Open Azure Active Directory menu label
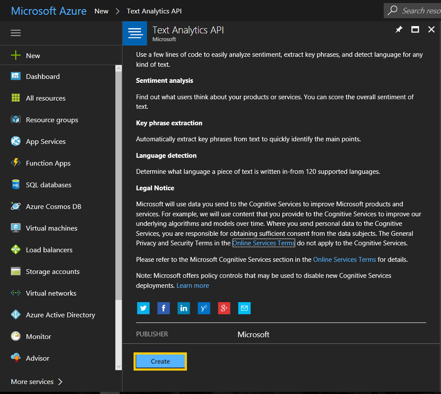Screen dimensions: 441x394 coord(60,315)
